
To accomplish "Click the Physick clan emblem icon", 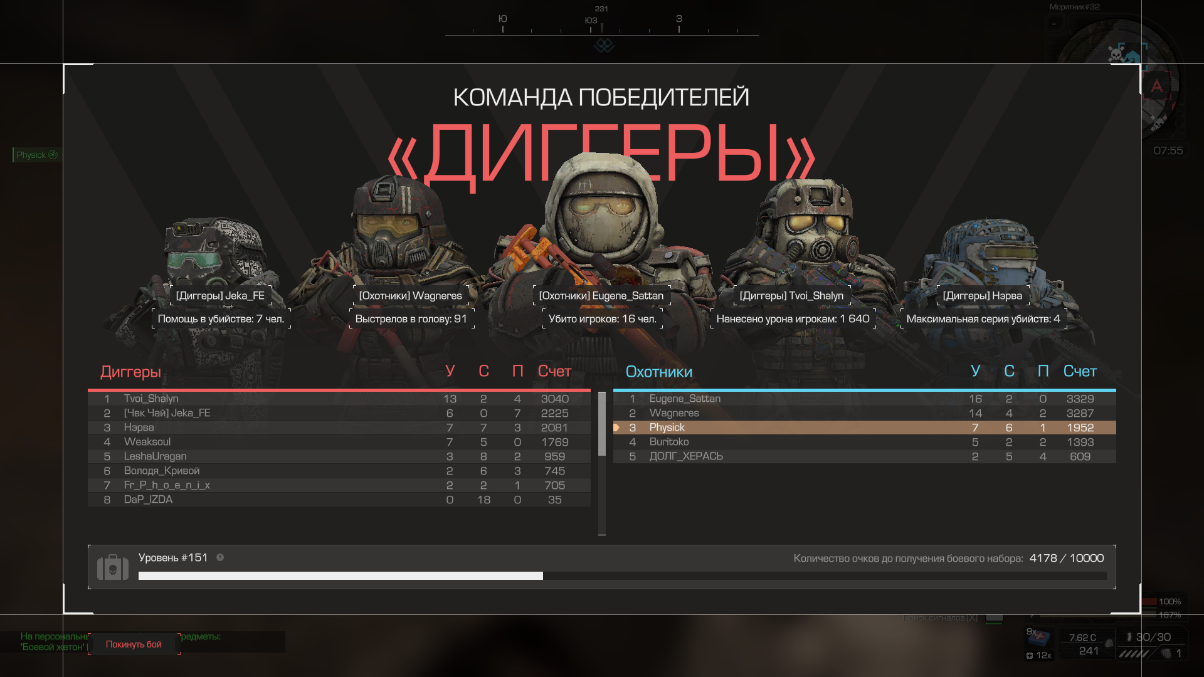I will (x=53, y=154).
